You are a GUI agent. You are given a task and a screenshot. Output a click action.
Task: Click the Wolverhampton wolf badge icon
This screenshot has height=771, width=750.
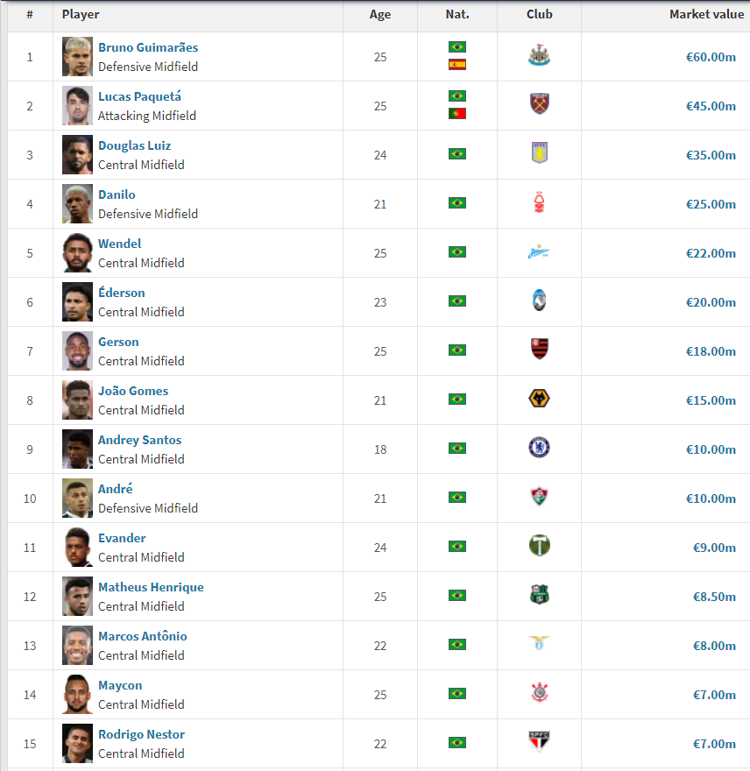pyautogui.click(x=539, y=399)
